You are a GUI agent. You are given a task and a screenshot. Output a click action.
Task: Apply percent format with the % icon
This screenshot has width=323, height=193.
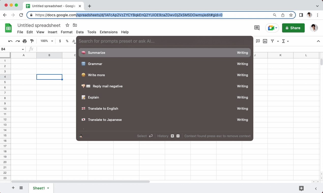click(67, 41)
